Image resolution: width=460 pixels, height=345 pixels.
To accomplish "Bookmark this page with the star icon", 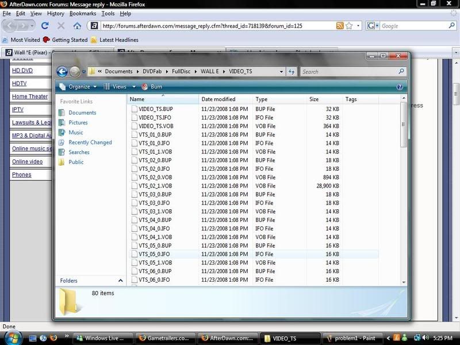I will (x=349, y=26).
